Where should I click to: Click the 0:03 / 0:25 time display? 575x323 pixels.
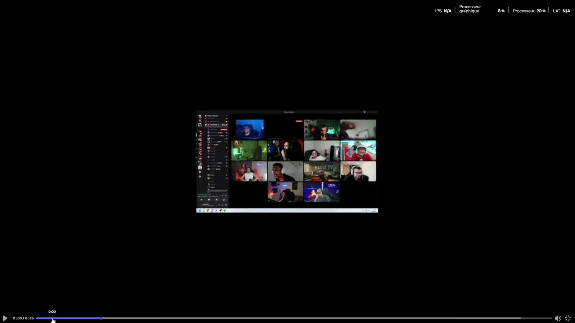tap(23, 318)
